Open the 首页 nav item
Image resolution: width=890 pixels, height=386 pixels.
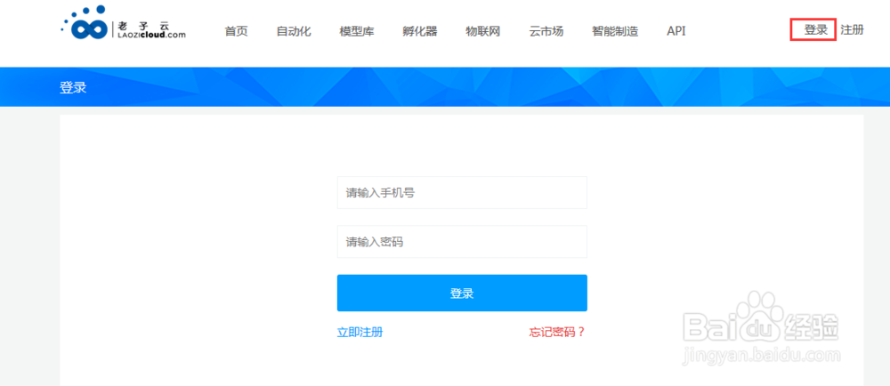point(236,31)
